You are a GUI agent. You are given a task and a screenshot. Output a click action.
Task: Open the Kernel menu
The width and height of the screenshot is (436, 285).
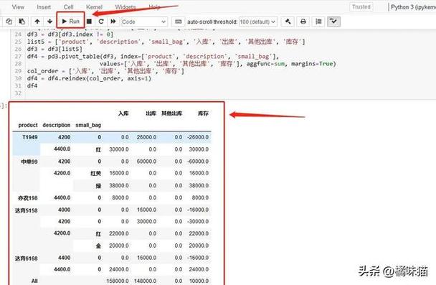pyautogui.click(x=94, y=7)
